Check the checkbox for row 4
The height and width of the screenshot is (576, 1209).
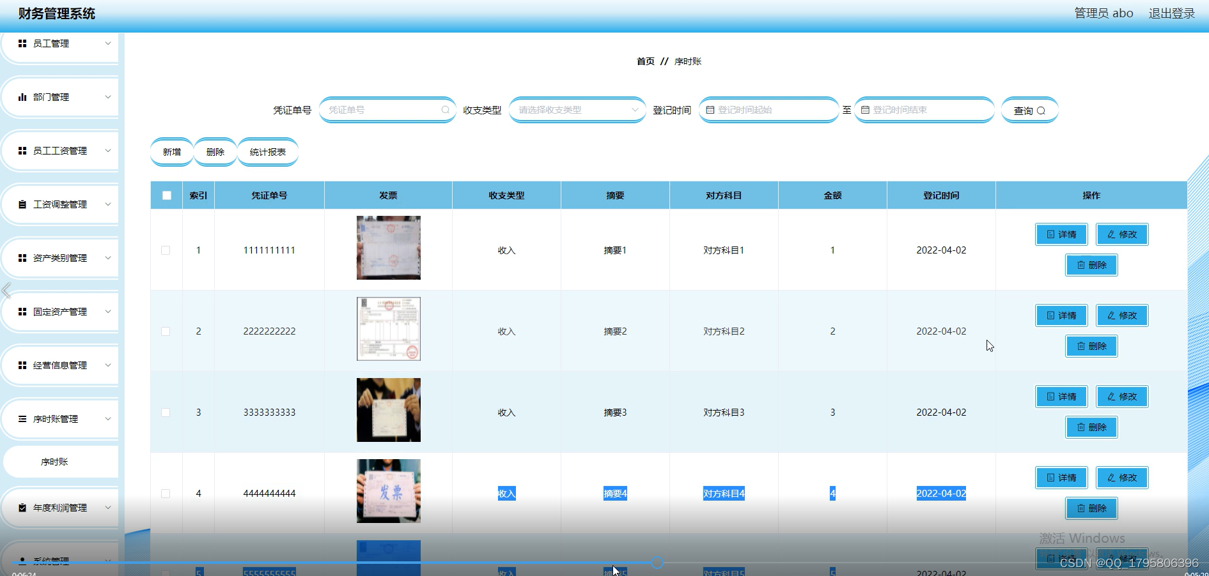(166, 494)
